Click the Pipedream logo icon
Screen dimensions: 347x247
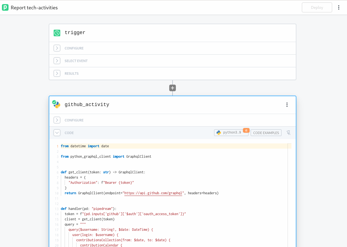click(x=5, y=7)
